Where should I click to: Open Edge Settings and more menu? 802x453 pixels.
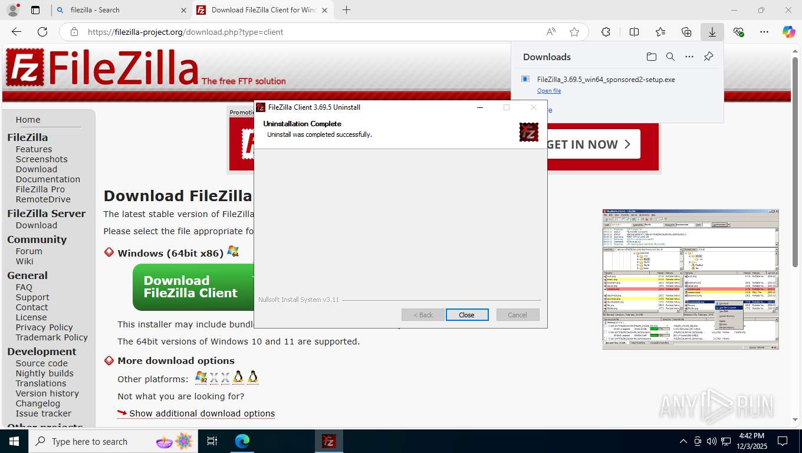(x=764, y=32)
